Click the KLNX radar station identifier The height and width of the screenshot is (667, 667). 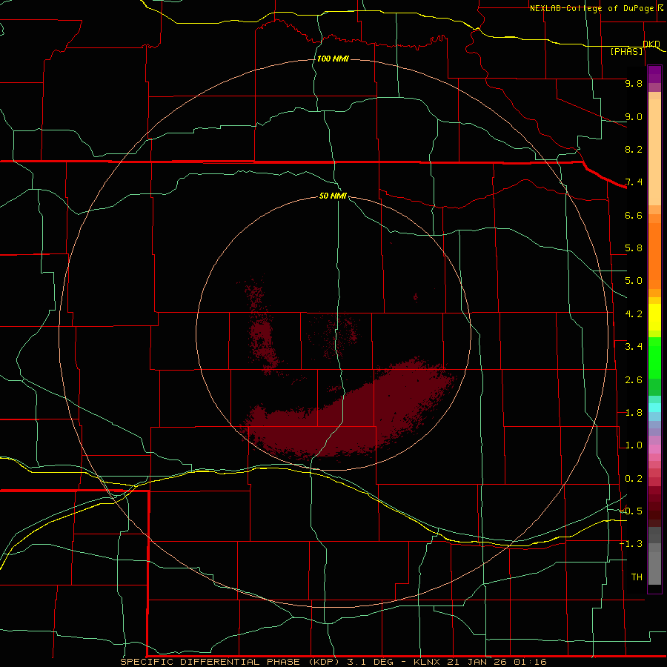(428, 662)
